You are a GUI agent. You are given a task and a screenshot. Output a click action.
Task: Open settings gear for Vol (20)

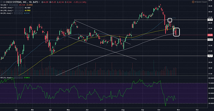pyautogui.click(x=12, y=5)
